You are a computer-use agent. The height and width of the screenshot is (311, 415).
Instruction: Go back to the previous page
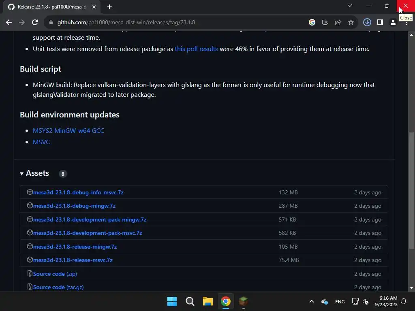click(x=9, y=23)
